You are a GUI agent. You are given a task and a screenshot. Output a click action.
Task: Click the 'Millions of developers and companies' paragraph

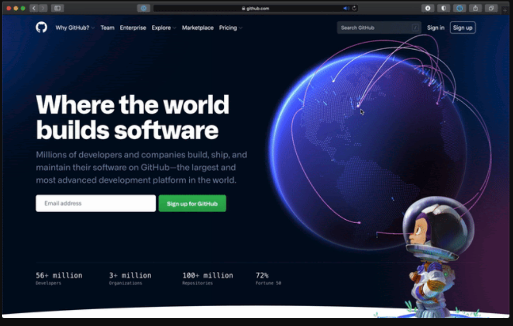[142, 168]
